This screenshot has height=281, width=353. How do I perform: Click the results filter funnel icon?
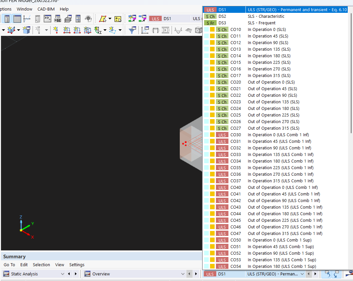[132, 30]
